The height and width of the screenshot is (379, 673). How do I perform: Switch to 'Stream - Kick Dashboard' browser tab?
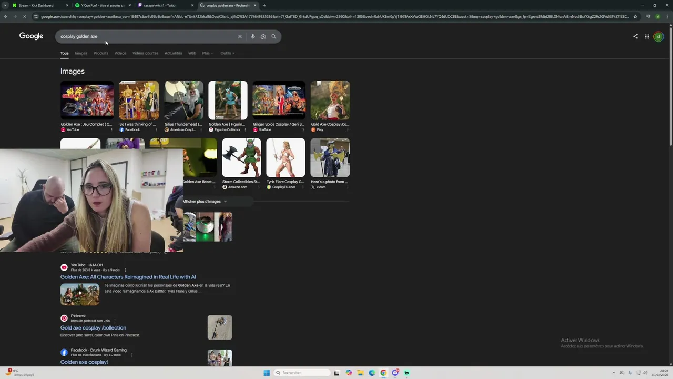(x=41, y=5)
